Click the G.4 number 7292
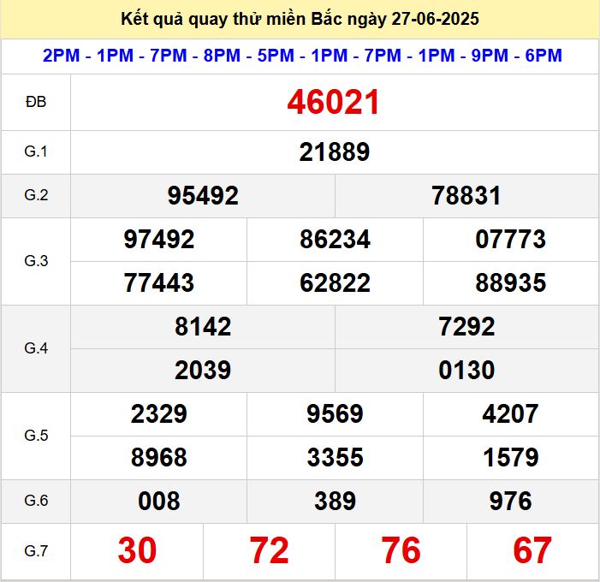The height and width of the screenshot is (582, 600). (x=466, y=327)
